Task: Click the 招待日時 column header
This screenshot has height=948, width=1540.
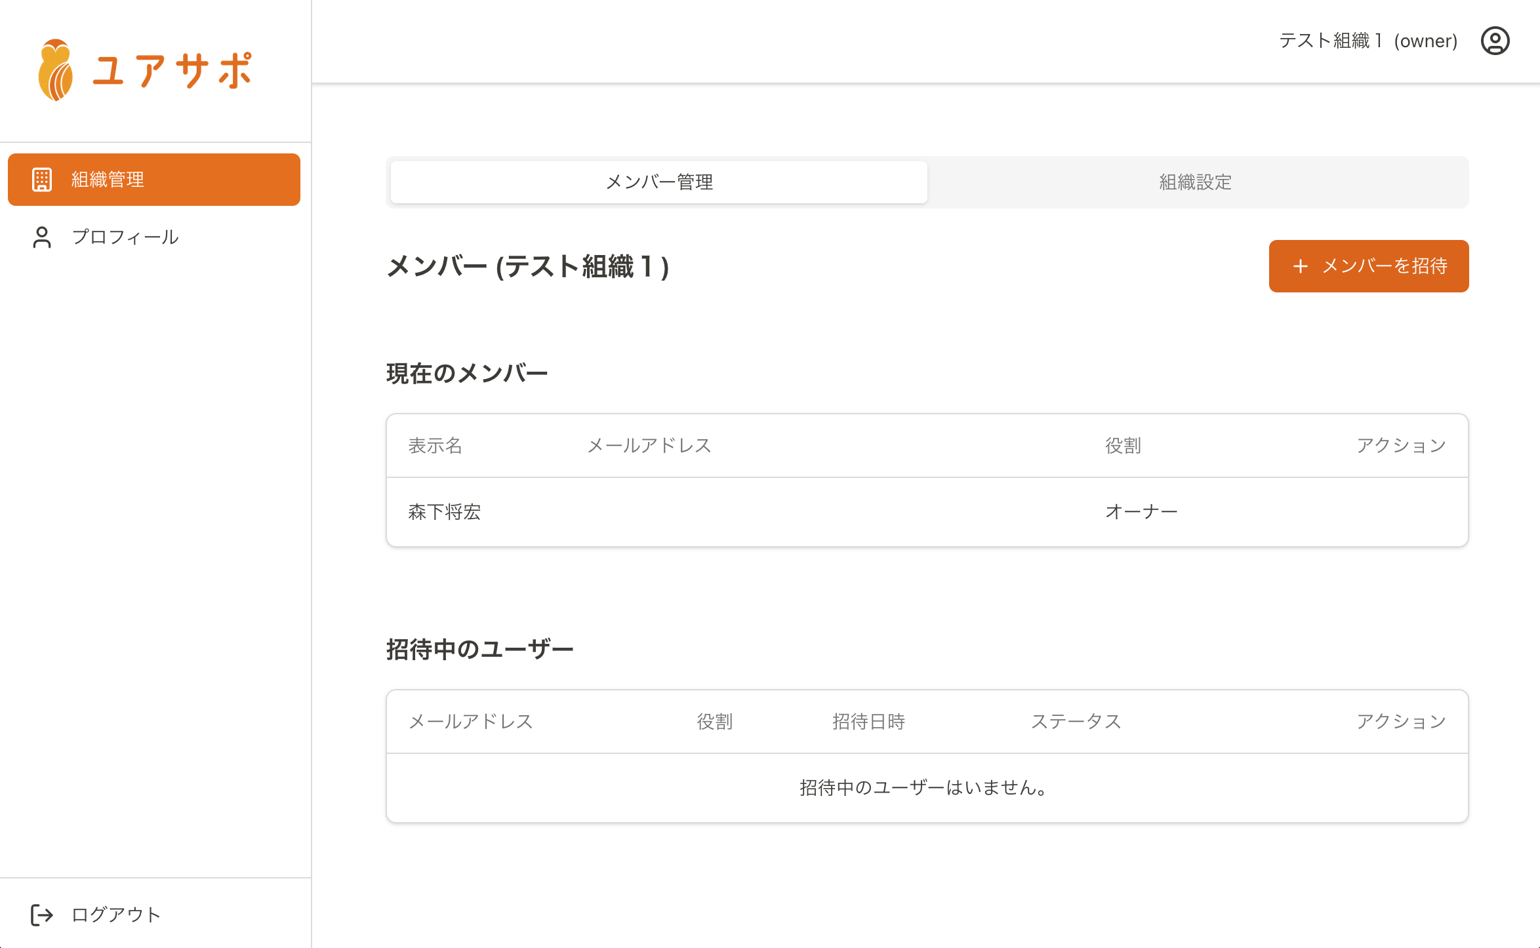Action: (x=868, y=722)
